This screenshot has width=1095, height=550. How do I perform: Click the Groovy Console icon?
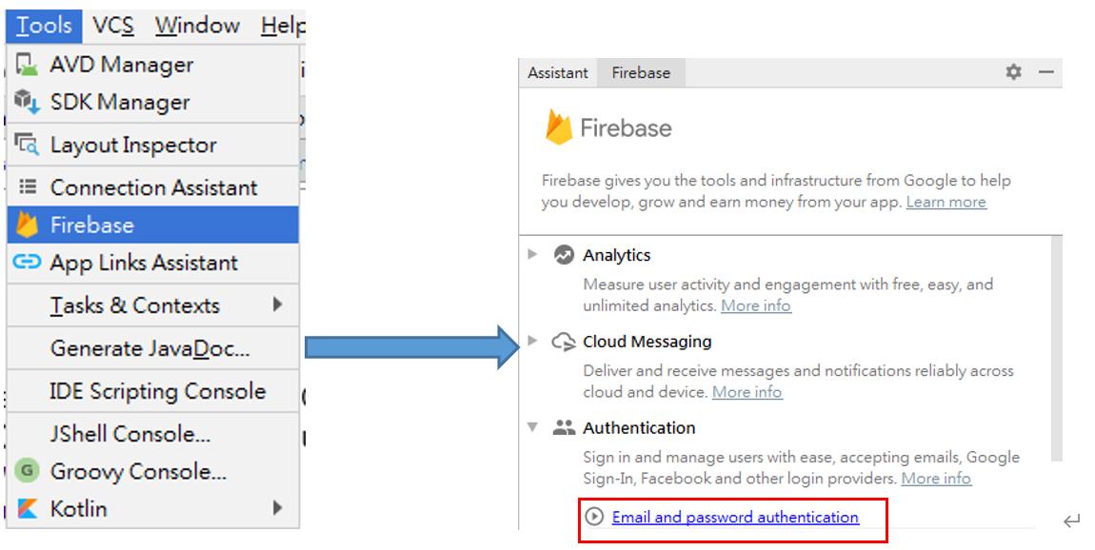27,470
